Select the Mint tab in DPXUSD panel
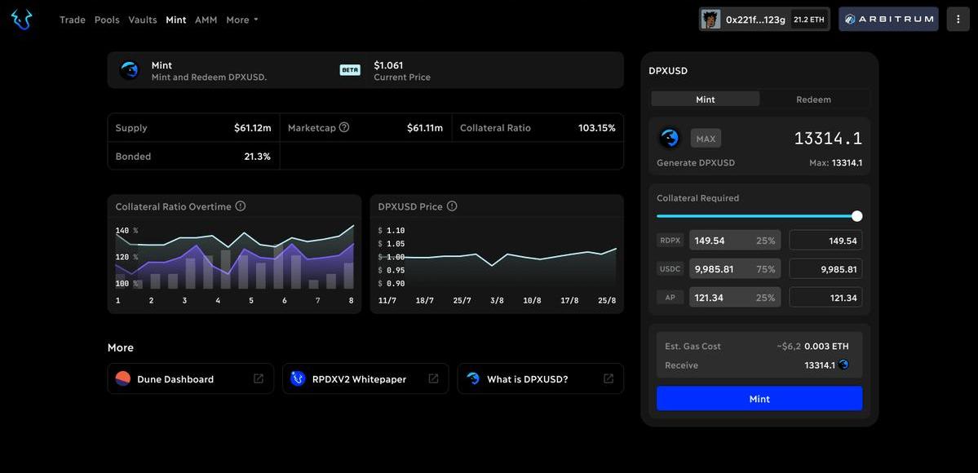The image size is (978, 473). tap(706, 99)
